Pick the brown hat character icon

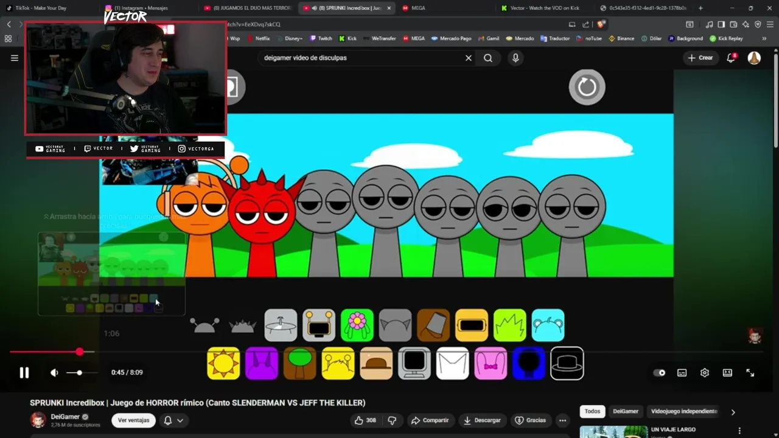click(x=376, y=363)
